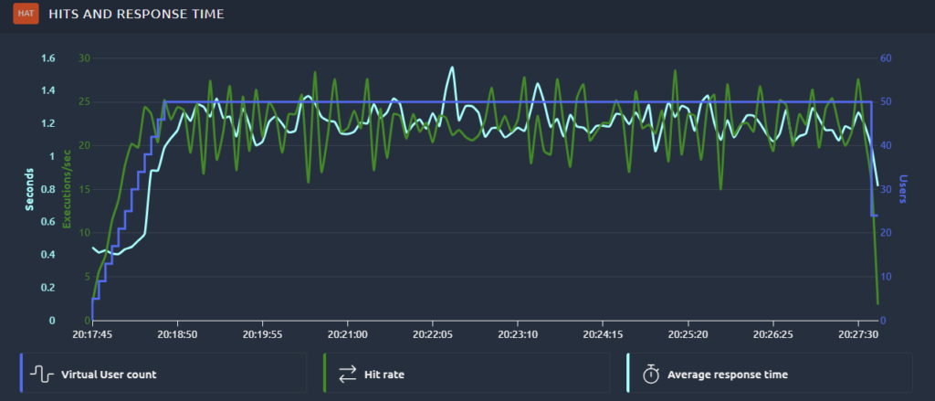
Task: Click the 20:25:20 time axis label
Action: click(687, 334)
